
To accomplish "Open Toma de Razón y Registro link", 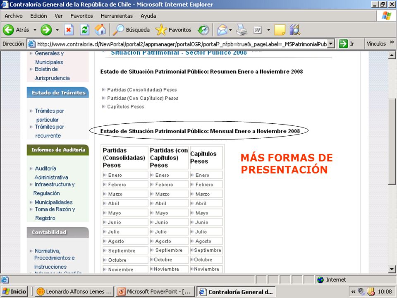I will 55,214.
